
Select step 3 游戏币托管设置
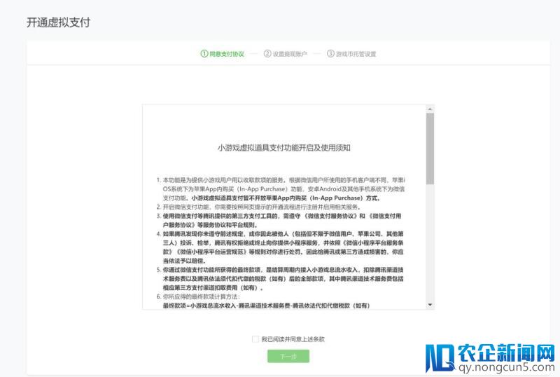coord(351,54)
